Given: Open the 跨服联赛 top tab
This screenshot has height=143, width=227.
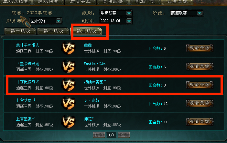Looking at the screenshot, I should pyautogui.click(x=48, y=2).
